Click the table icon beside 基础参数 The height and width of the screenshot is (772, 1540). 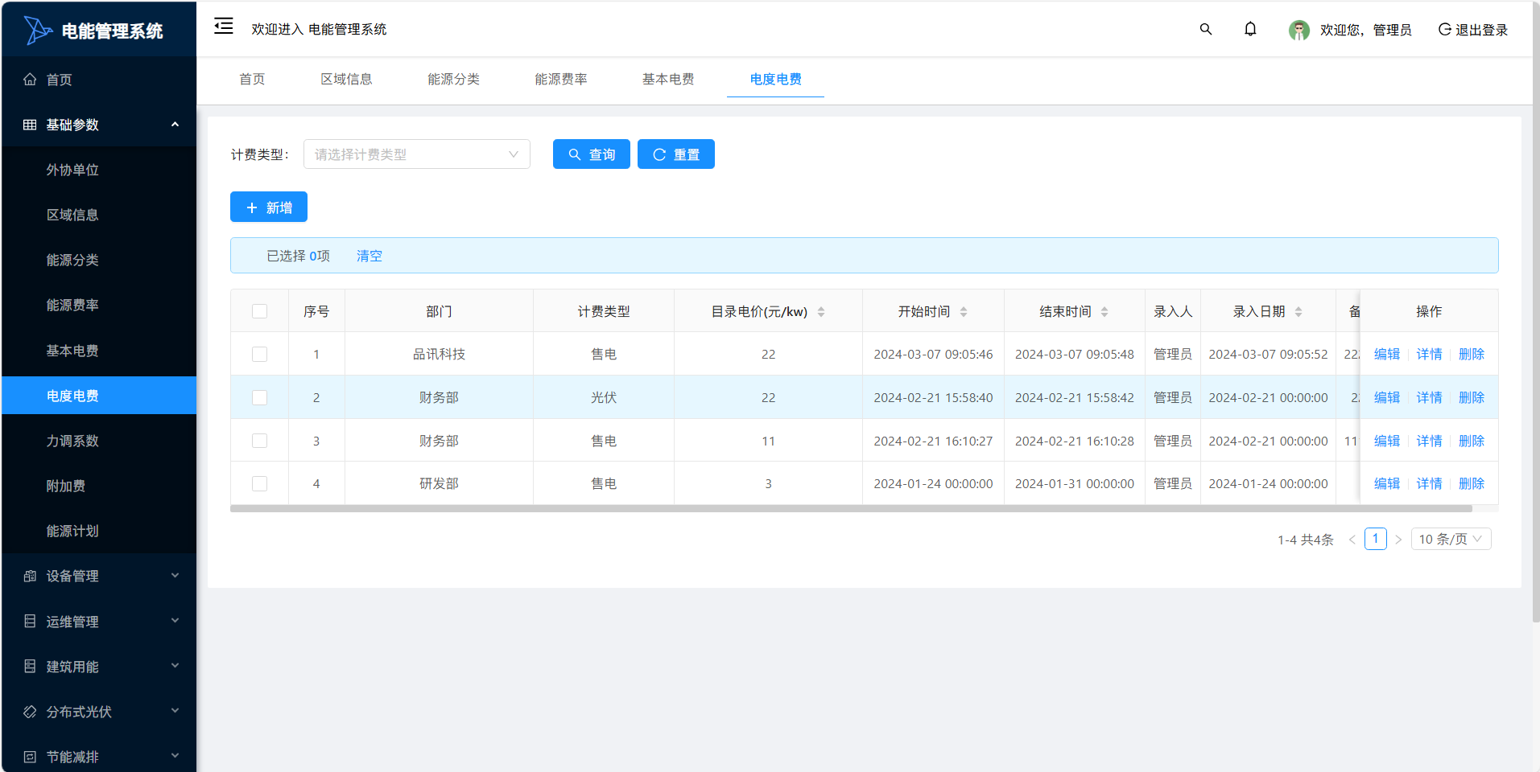tap(30, 125)
